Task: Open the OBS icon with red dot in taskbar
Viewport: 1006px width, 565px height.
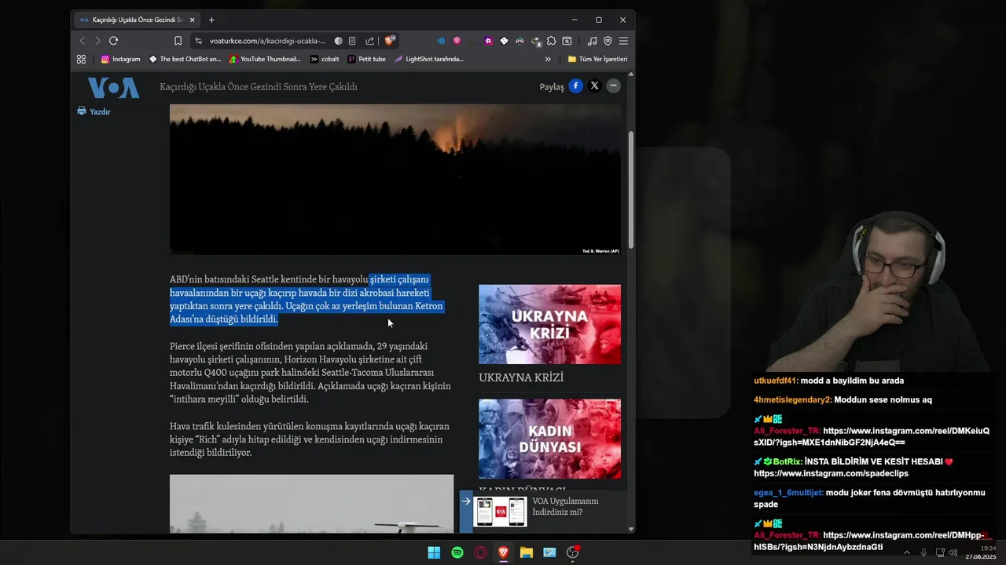Action: tap(573, 552)
